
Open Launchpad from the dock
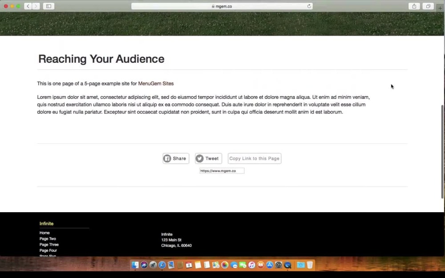153,265
